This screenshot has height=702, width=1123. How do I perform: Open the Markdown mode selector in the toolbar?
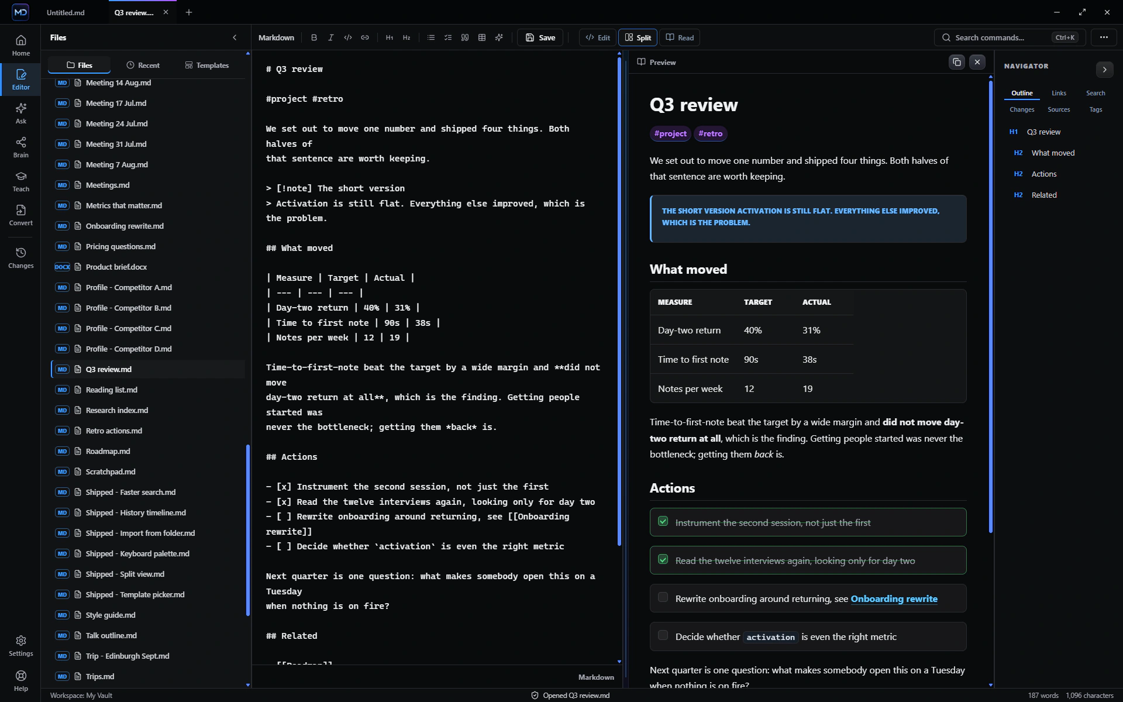pos(276,37)
